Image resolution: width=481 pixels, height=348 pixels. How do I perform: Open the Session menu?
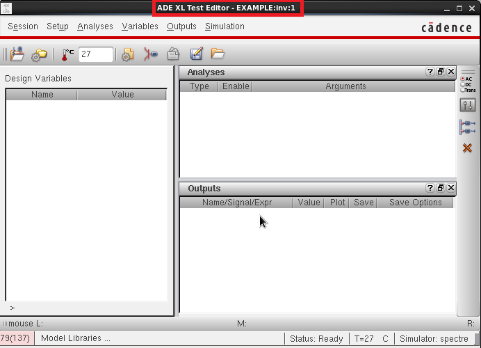coord(23,26)
